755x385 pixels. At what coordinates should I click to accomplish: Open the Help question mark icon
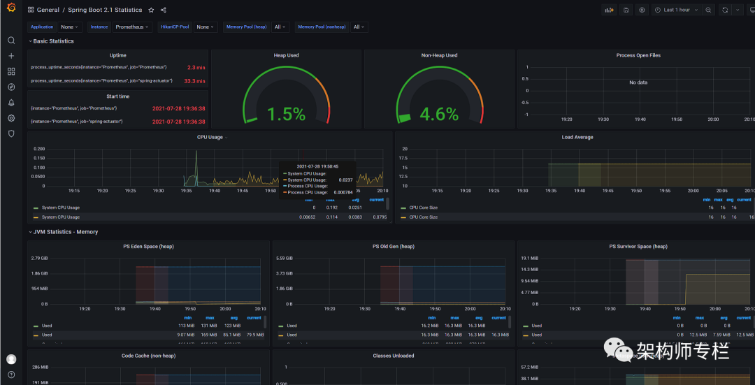[x=11, y=375]
